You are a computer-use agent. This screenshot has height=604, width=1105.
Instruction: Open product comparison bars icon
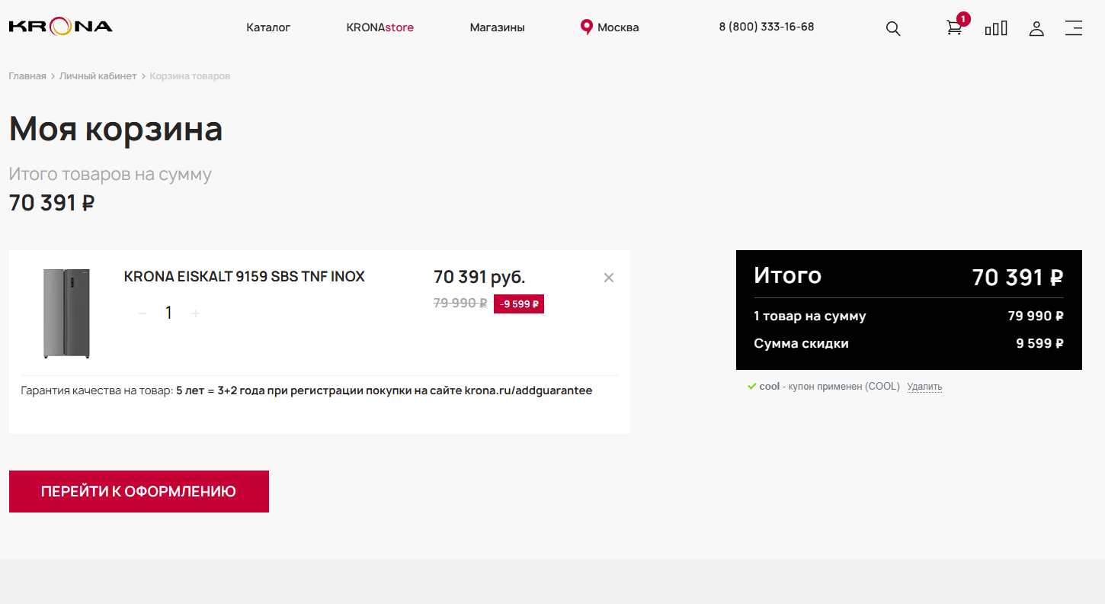[996, 29]
